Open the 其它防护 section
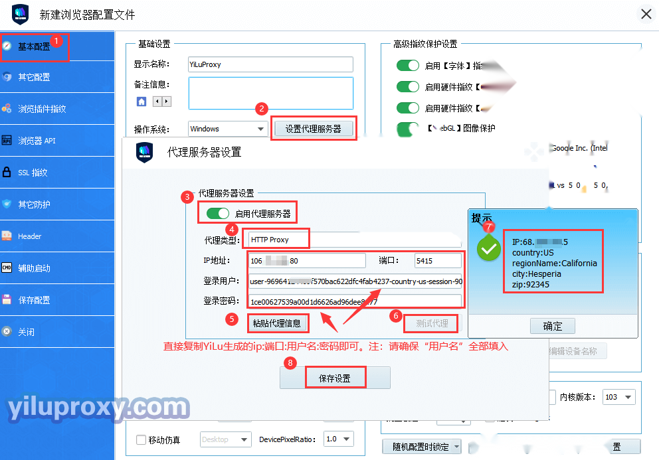 (57, 204)
